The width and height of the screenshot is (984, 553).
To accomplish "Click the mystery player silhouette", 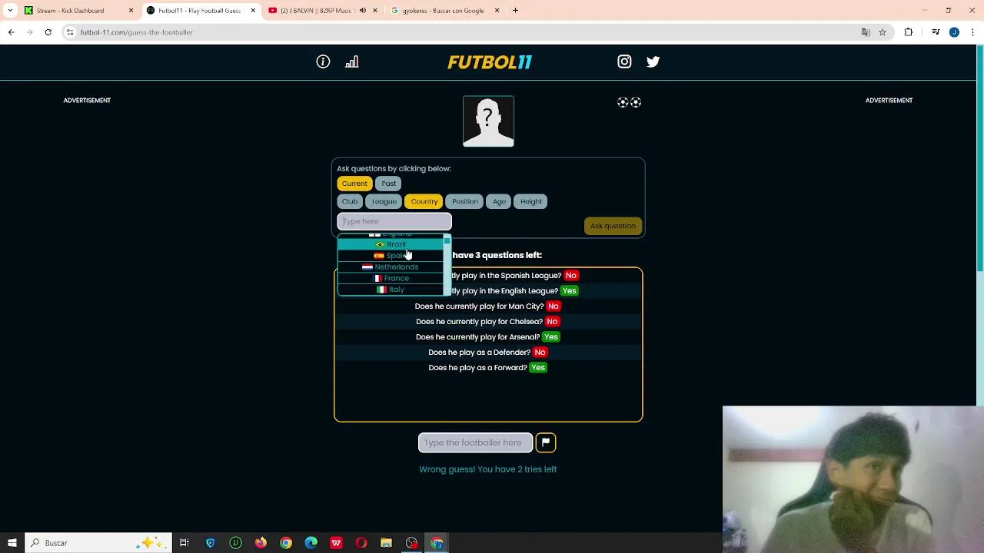I will (x=488, y=121).
